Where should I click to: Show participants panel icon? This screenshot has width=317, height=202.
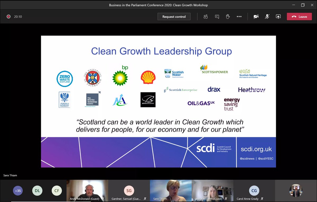206,17
